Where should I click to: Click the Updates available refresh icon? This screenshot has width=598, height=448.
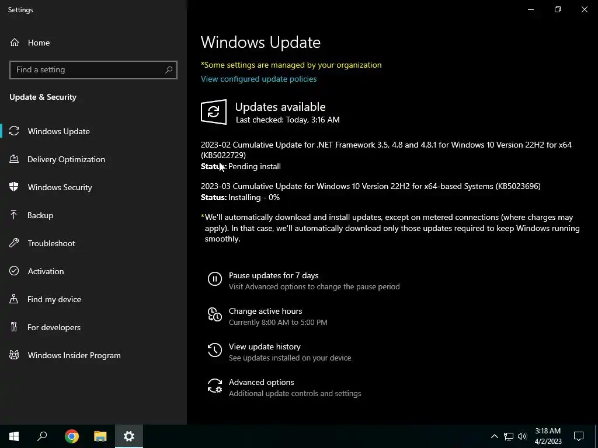214,112
